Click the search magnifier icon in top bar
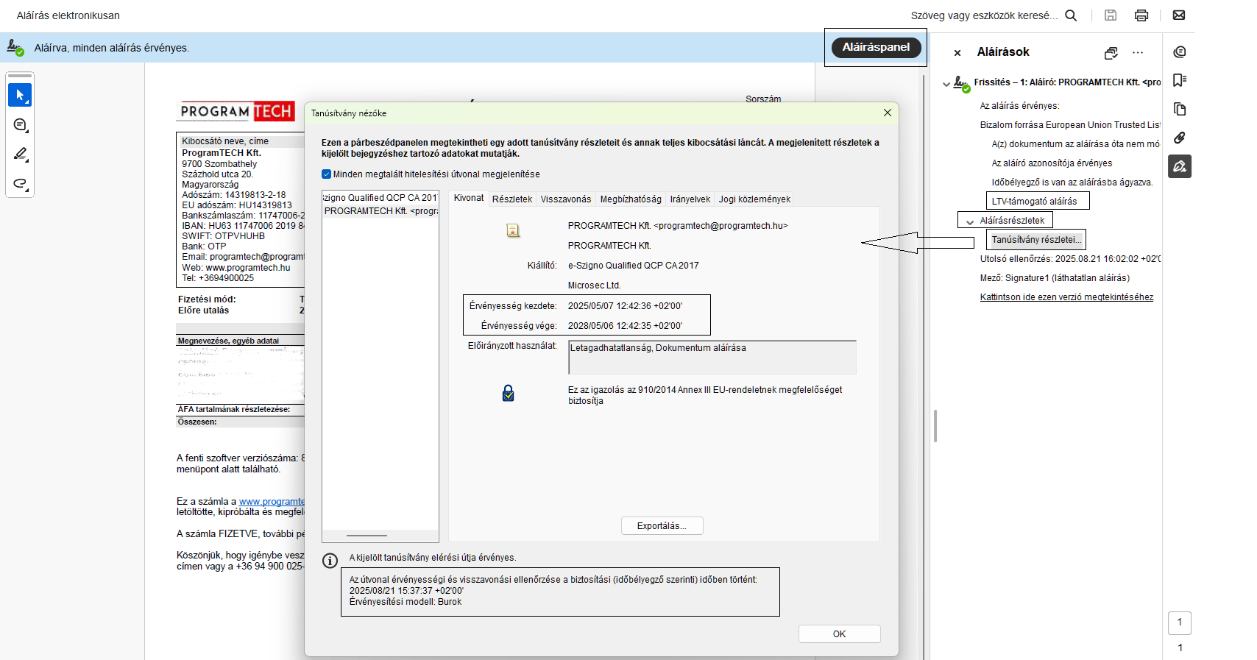 coord(1071,15)
